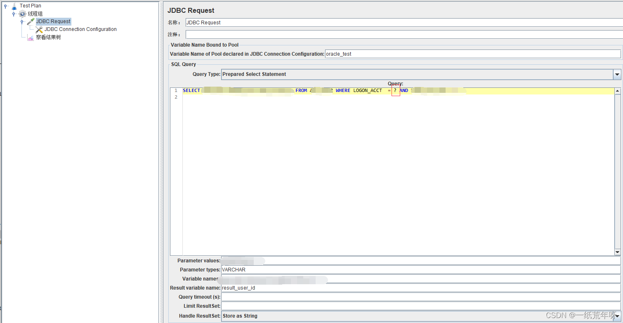This screenshot has height=323, width=623.
Task: Select the Test Plan tree node
Action: 31,6
